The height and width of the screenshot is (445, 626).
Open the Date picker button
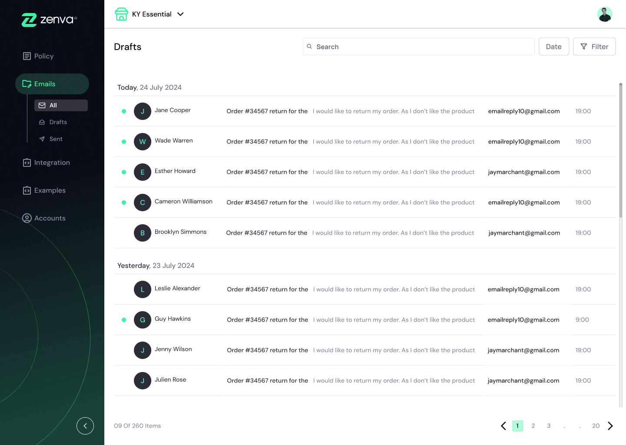pos(554,46)
